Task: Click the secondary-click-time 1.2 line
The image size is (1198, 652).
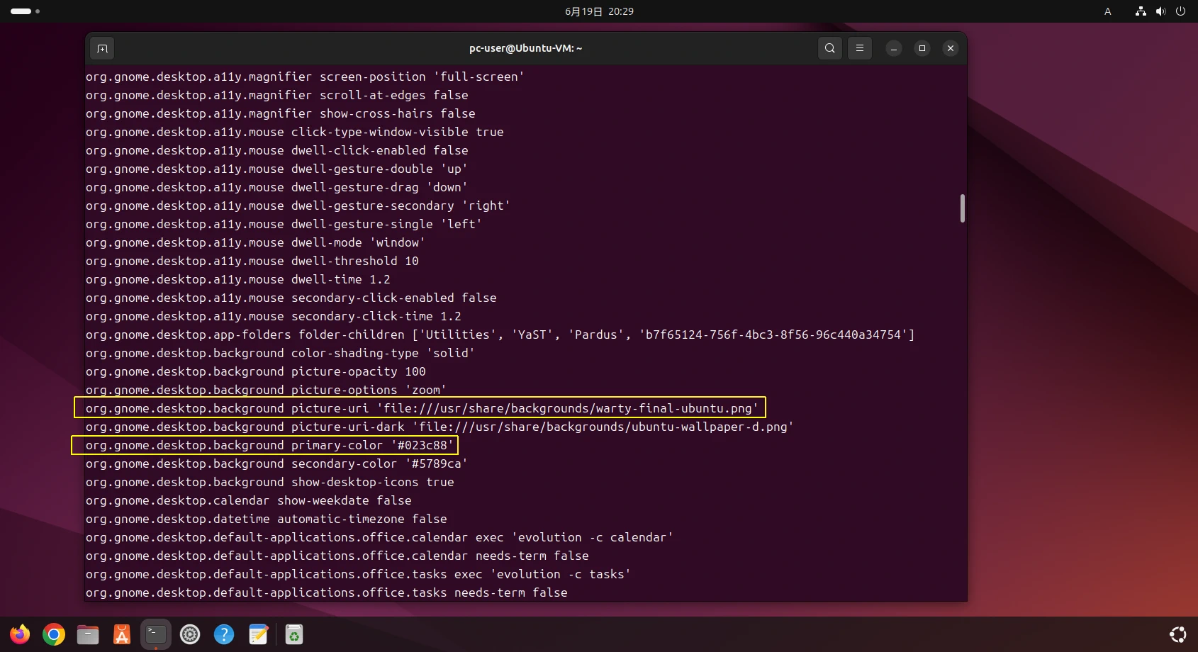Action: [274, 316]
